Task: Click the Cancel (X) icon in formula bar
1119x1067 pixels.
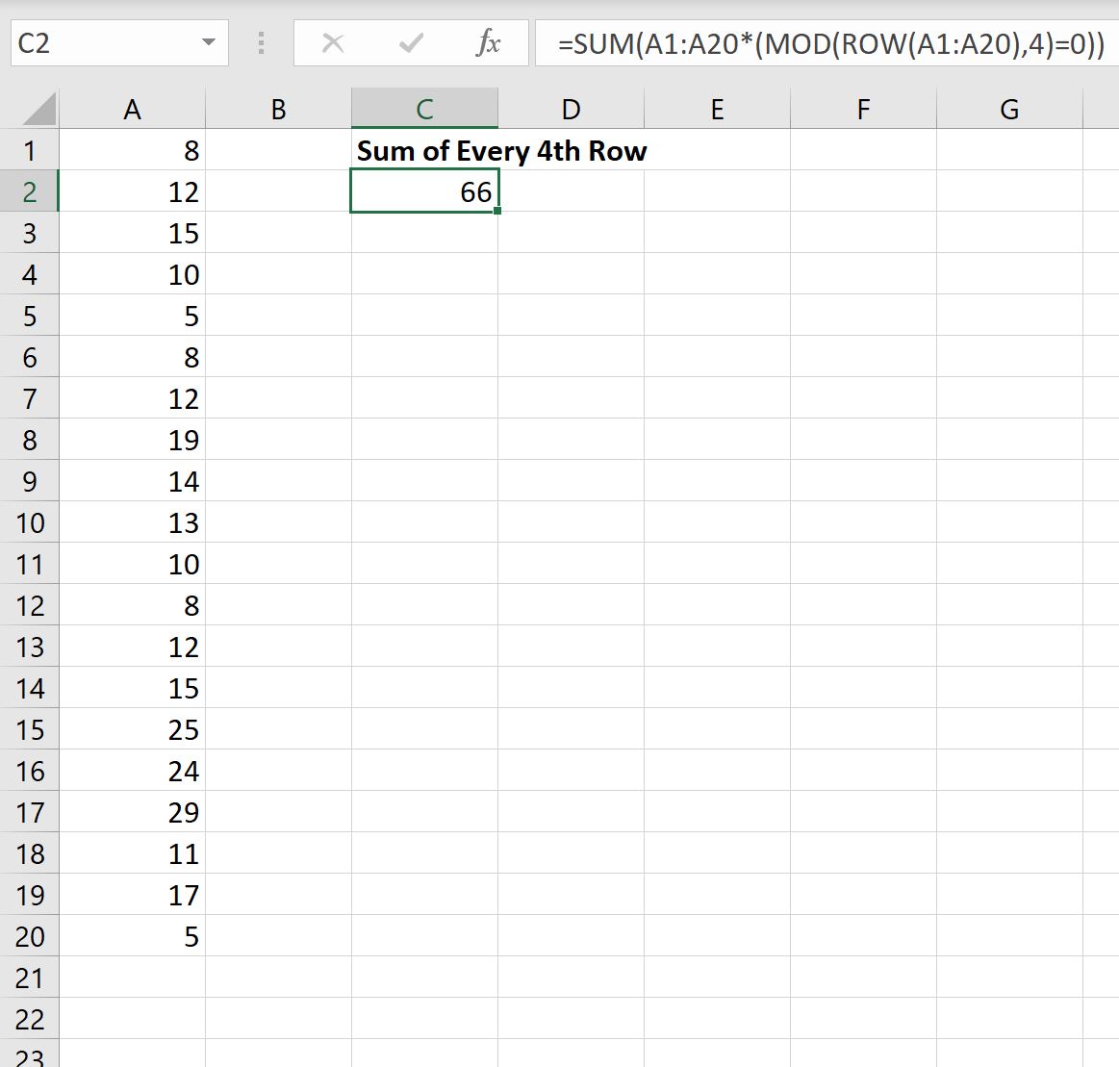Action: click(x=333, y=43)
